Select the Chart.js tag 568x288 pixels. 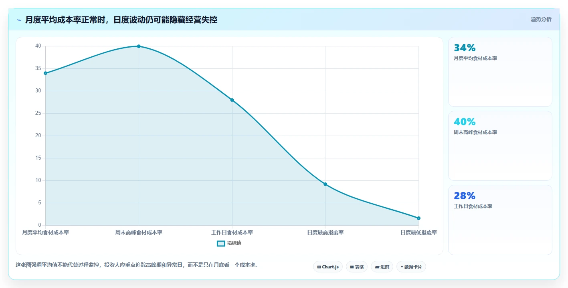point(327,267)
